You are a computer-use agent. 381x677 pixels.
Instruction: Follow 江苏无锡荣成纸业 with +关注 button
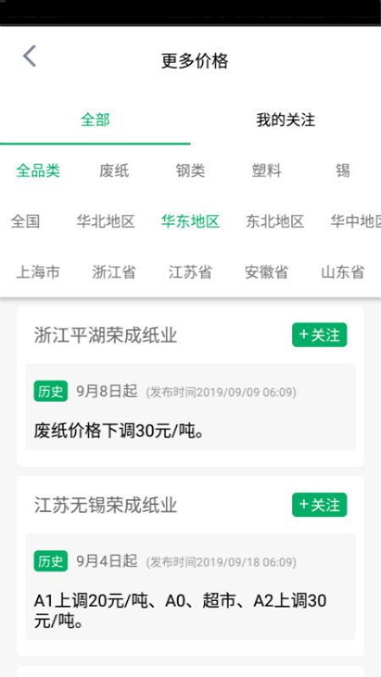(319, 504)
